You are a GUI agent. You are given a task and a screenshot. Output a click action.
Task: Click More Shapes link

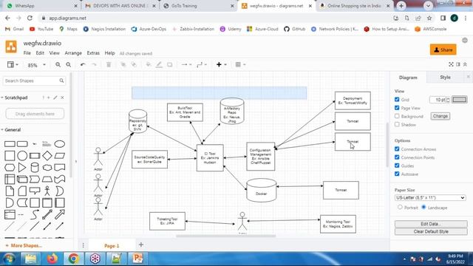click(24, 245)
